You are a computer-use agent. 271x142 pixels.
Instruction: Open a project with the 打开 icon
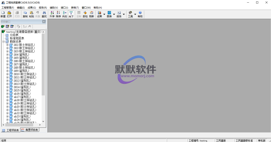(9, 14)
